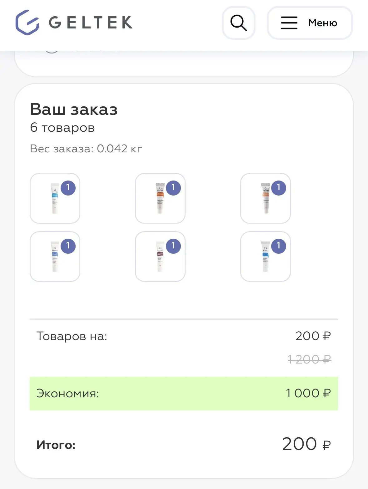Viewport: 368px width, 489px height.
Task: Click the Ваш заказ heading
Action: tap(74, 110)
